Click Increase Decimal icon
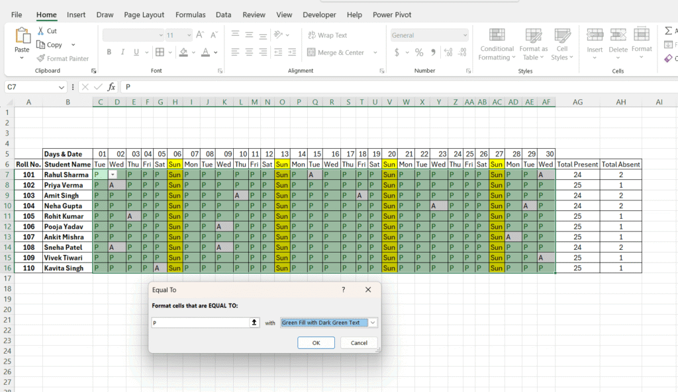Screen dimensions: 678x392 448,52
